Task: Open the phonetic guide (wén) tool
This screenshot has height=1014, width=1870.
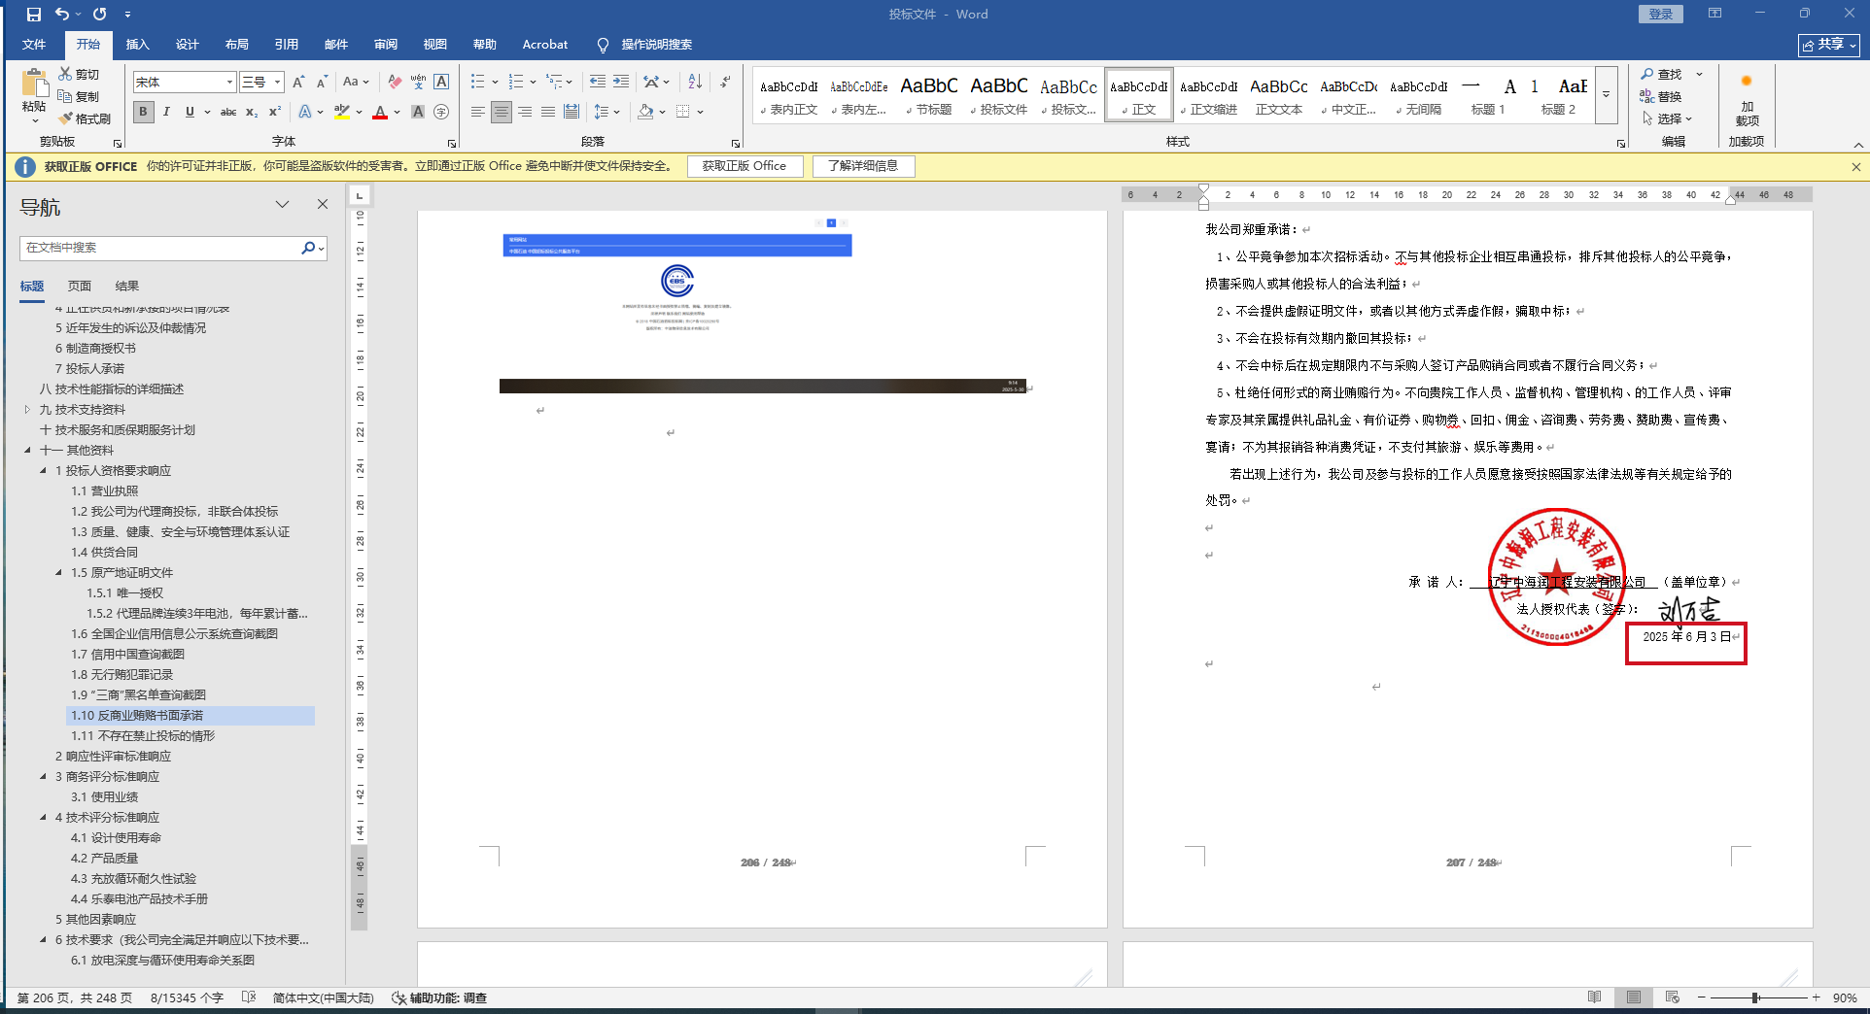Action: tap(418, 83)
